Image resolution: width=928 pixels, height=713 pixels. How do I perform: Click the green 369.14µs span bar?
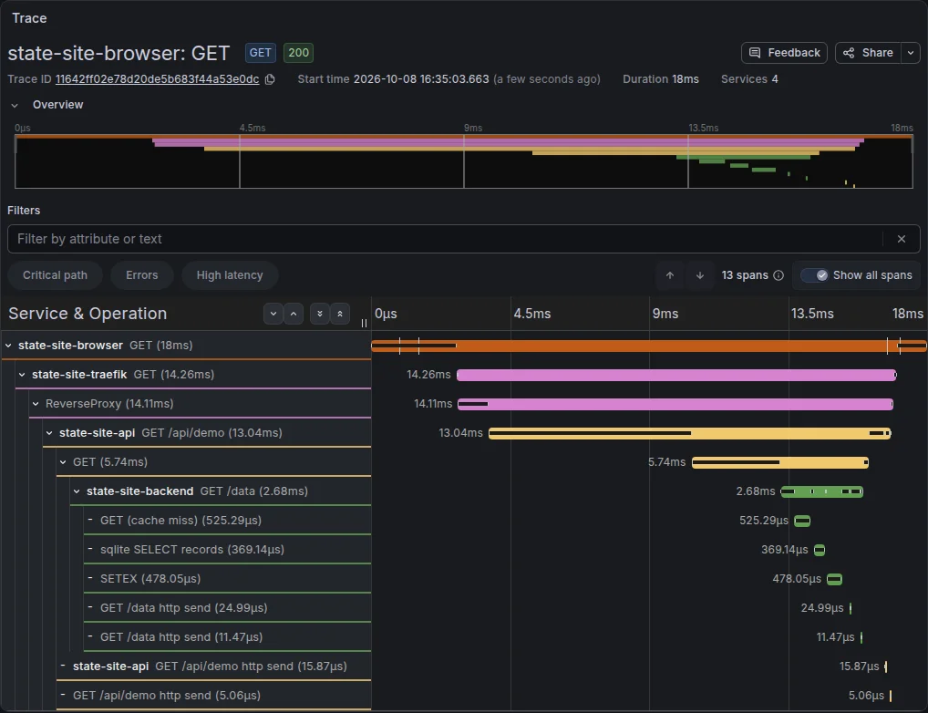pyautogui.click(x=820, y=550)
